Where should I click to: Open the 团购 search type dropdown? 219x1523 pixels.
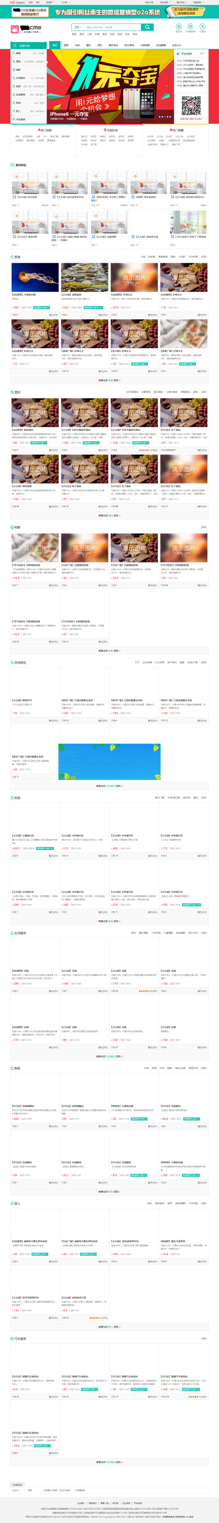point(77,27)
